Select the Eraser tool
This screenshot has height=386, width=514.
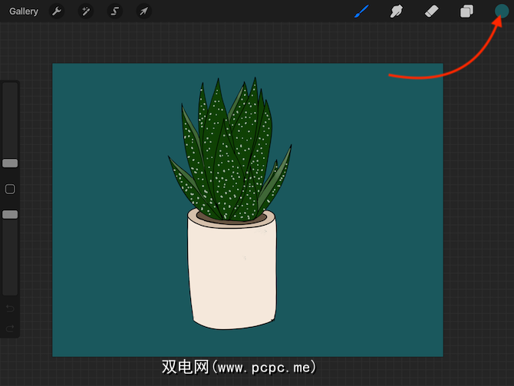(431, 12)
